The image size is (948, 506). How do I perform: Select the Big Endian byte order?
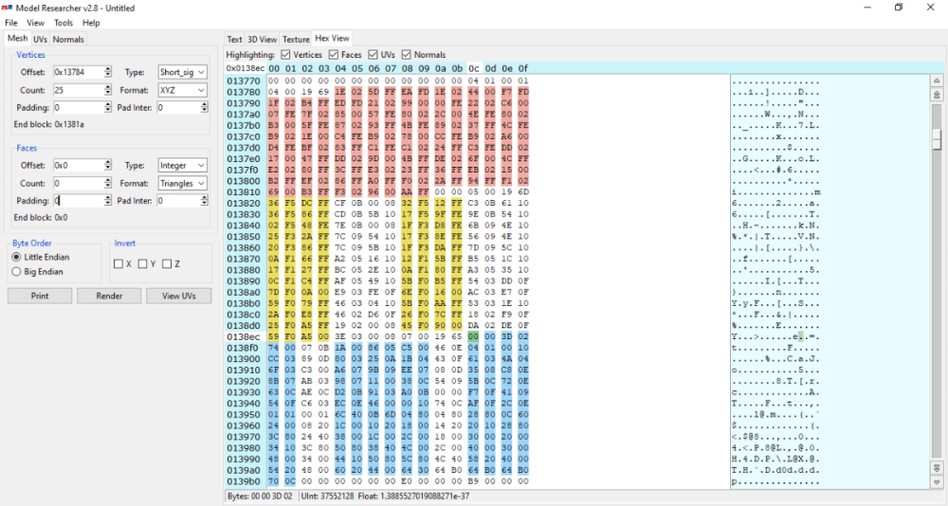click(x=16, y=272)
